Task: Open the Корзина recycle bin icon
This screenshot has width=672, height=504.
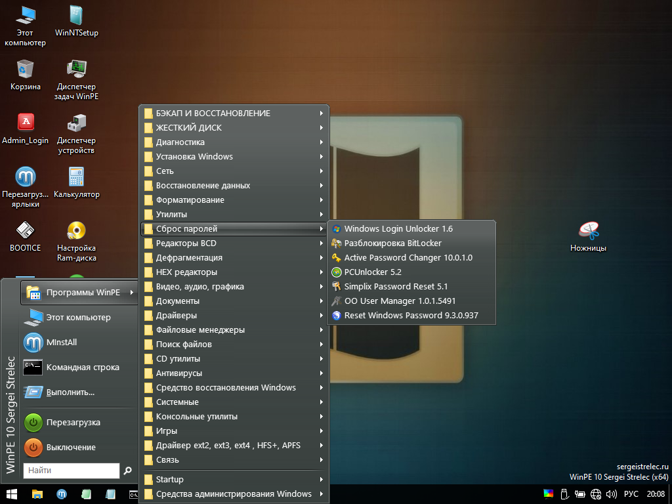Action: click(x=26, y=75)
